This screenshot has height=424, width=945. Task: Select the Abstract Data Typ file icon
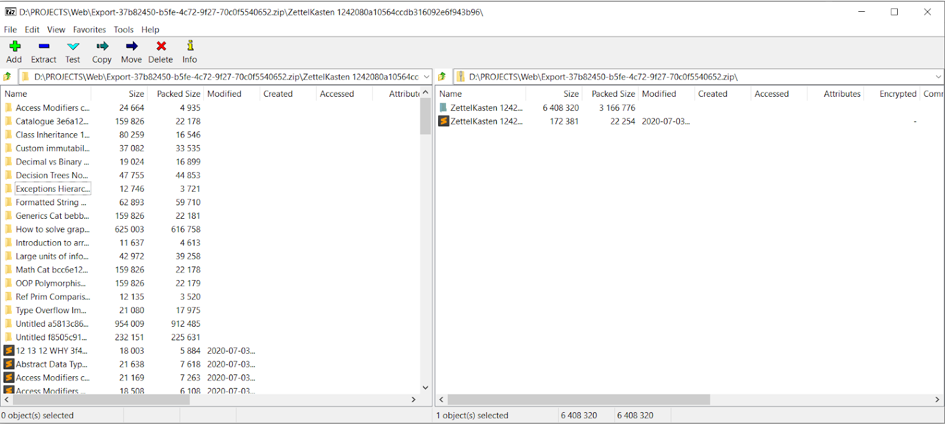tap(9, 364)
